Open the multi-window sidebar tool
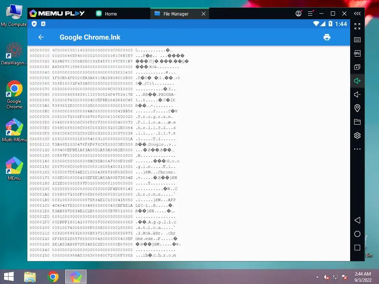The height and width of the screenshot is (284, 379). point(357,67)
